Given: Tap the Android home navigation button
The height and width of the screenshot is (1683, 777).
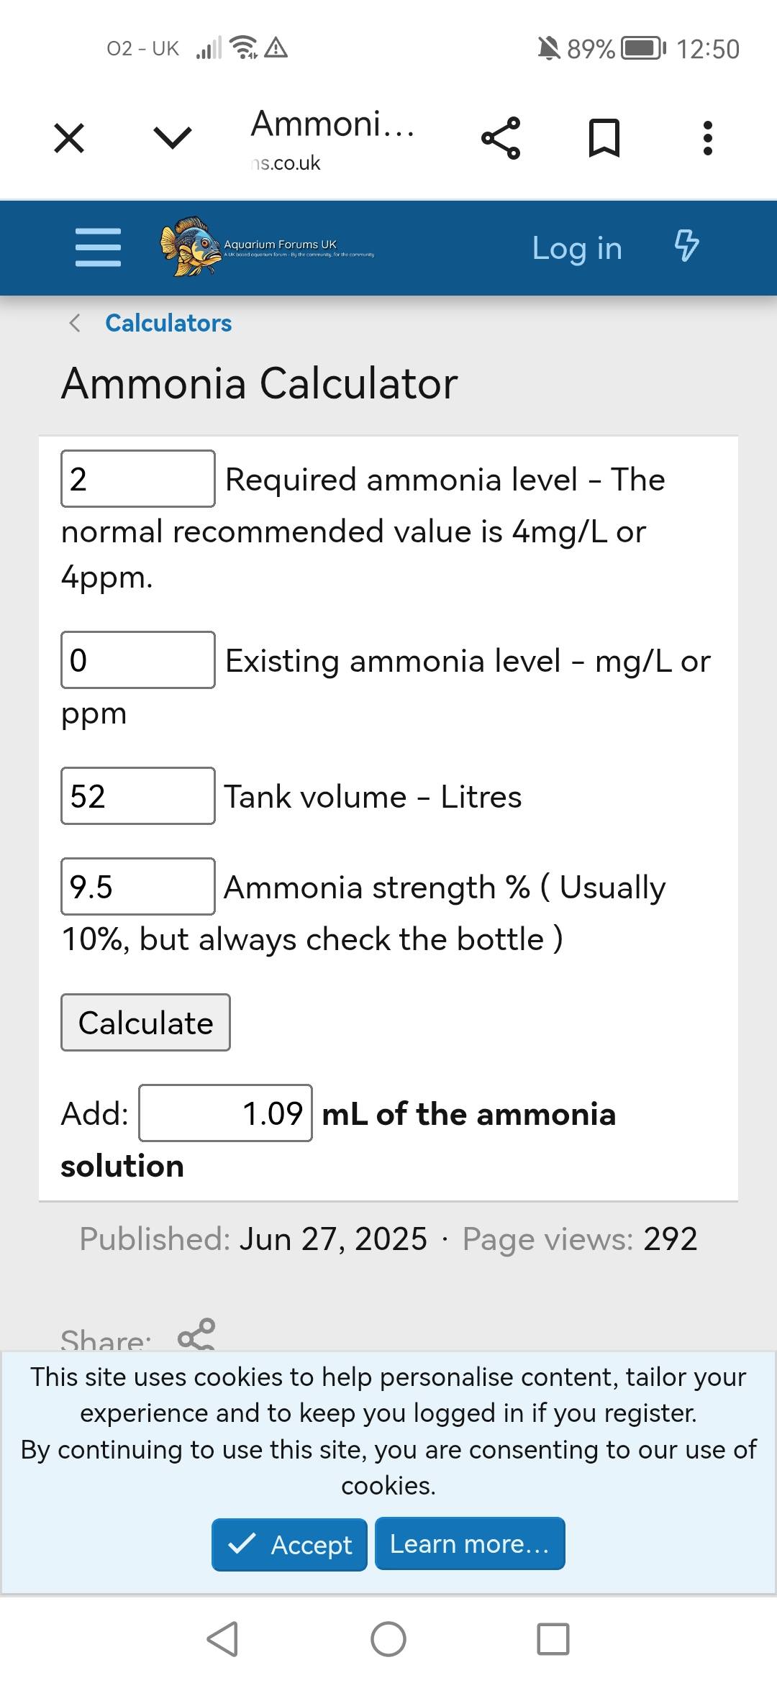Looking at the screenshot, I should coord(388,1639).
